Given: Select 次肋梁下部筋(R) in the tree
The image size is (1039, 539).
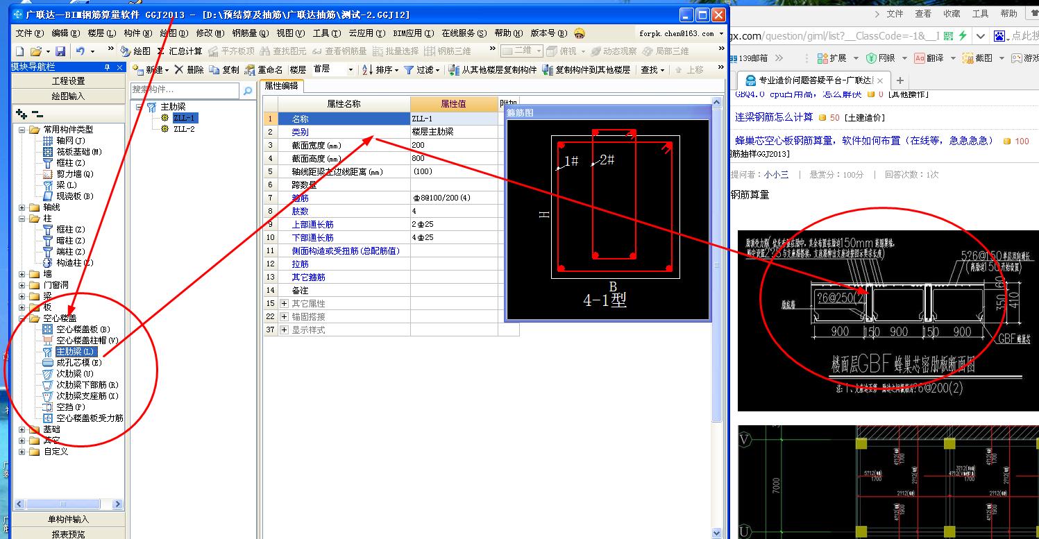Looking at the screenshot, I should coord(81,385).
